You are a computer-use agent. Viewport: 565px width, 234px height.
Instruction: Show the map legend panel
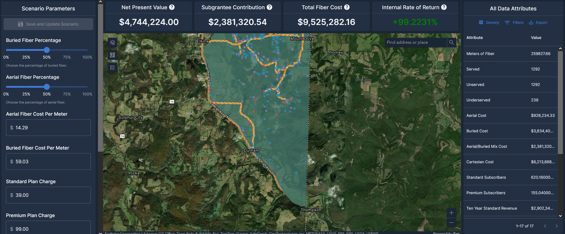point(113,68)
